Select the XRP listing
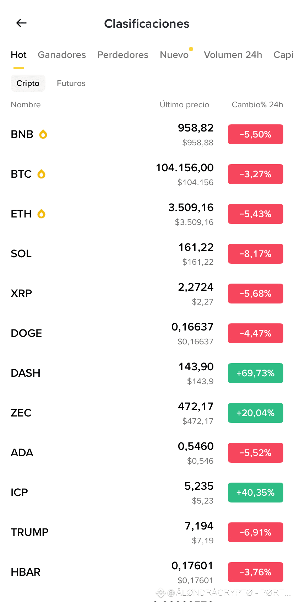This screenshot has height=602, width=294. pos(107,294)
